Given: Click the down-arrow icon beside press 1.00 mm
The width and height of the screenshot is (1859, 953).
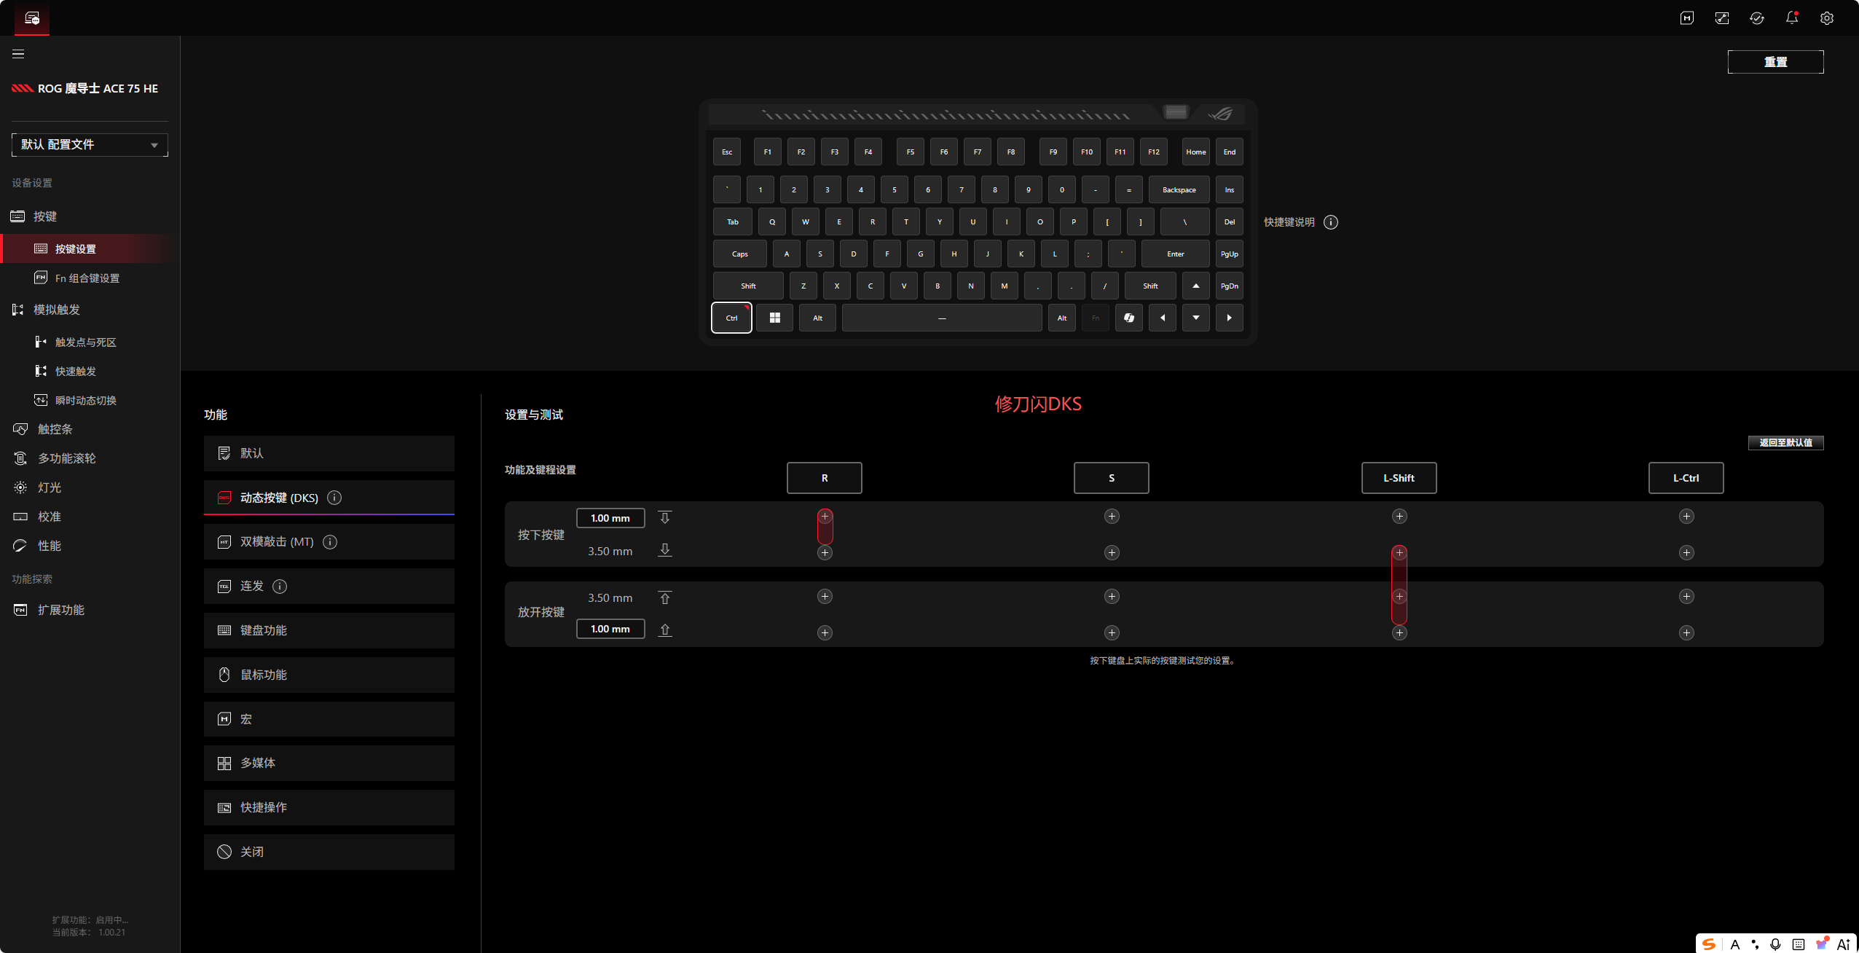Looking at the screenshot, I should point(664,518).
